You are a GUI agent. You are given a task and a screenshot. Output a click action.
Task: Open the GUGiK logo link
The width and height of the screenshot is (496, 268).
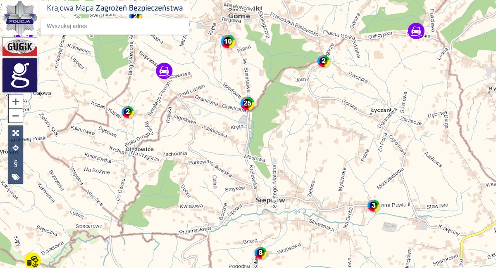pos(20,47)
